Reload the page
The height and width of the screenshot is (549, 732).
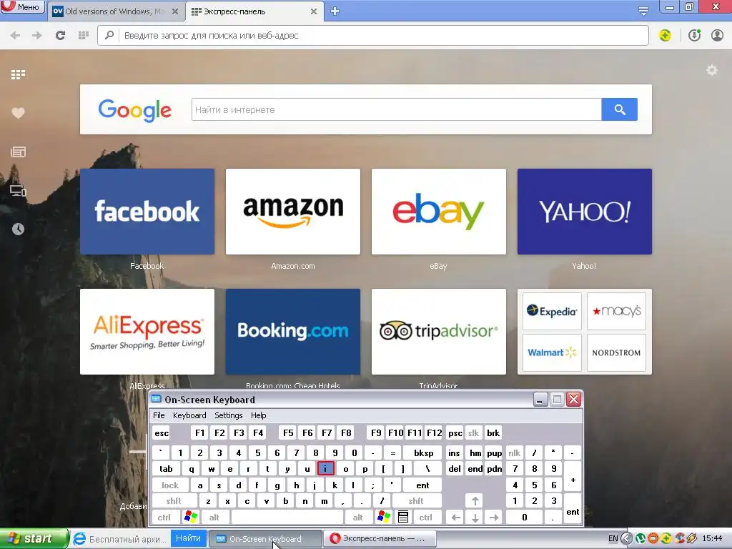point(60,36)
